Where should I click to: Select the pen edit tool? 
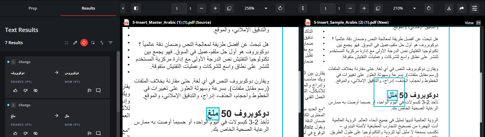75,43
